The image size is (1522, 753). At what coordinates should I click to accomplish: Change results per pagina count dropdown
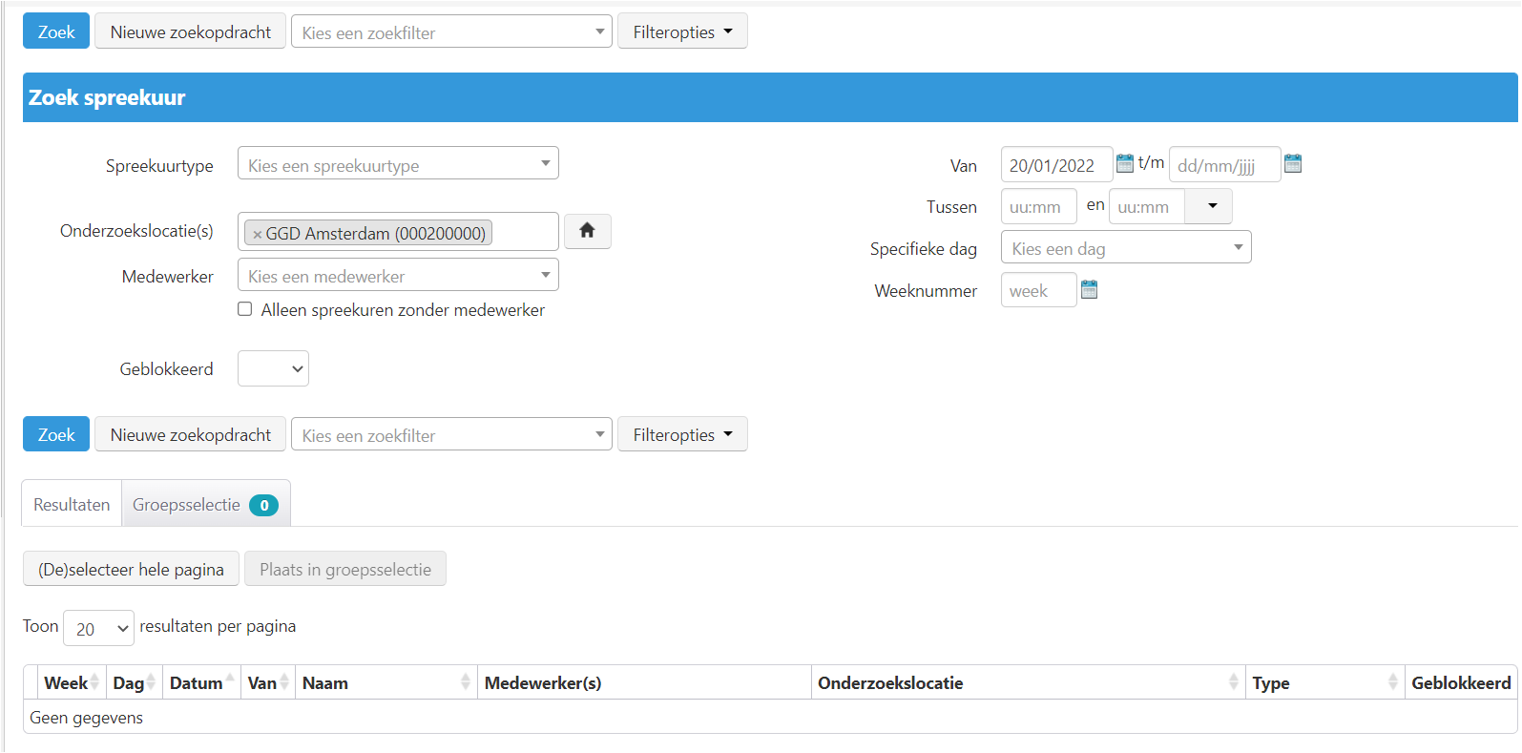tap(99, 628)
